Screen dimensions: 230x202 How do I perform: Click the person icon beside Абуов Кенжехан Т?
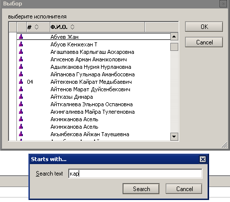coord(21,44)
